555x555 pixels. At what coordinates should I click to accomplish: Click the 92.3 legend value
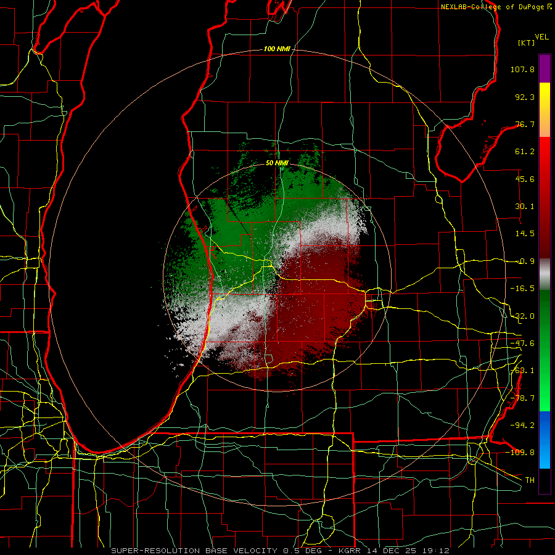click(525, 97)
